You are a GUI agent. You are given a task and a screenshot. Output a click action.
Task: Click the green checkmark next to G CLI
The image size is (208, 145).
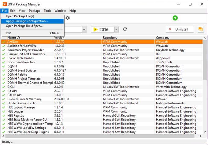coord(4,87)
